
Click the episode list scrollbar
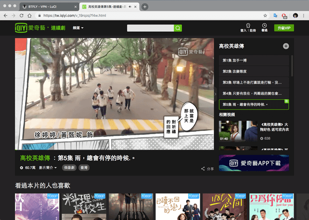point(292,65)
